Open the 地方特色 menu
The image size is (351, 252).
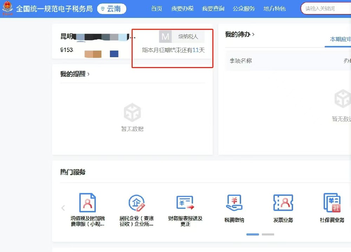(274, 9)
